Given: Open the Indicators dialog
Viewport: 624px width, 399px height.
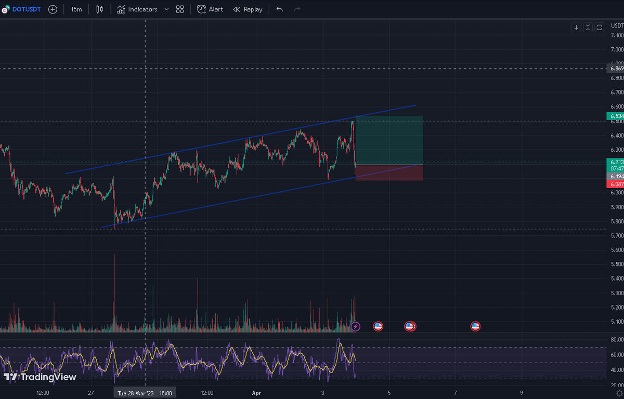Looking at the screenshot, I should click(x=137, y=9).
